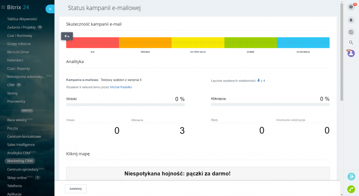Viewport: 359px width, 196px height.
Task: Open Zadania i Projekty menu item
Action: coord(21,27)
